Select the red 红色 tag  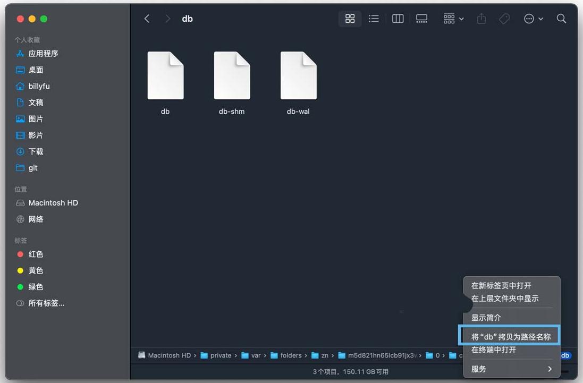tap(35, 254)
